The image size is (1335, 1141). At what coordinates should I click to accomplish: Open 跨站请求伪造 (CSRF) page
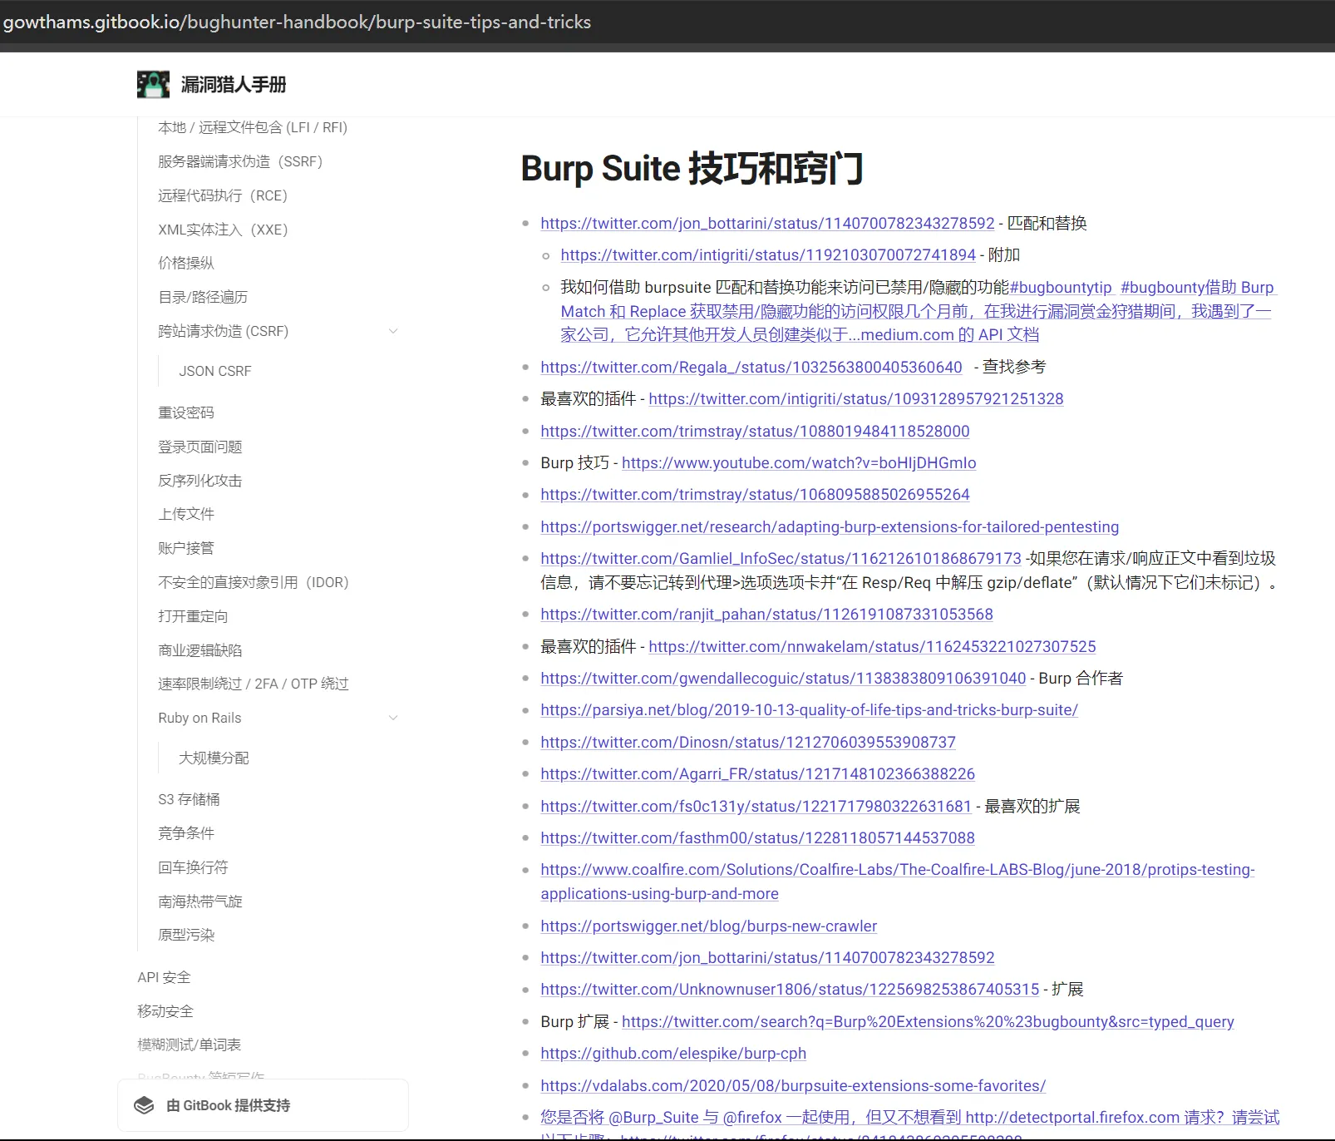pyautogui.click(x=224, y=331)
